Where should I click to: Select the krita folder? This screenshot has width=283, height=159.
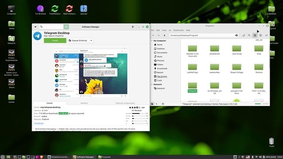(x=259, y=50)
